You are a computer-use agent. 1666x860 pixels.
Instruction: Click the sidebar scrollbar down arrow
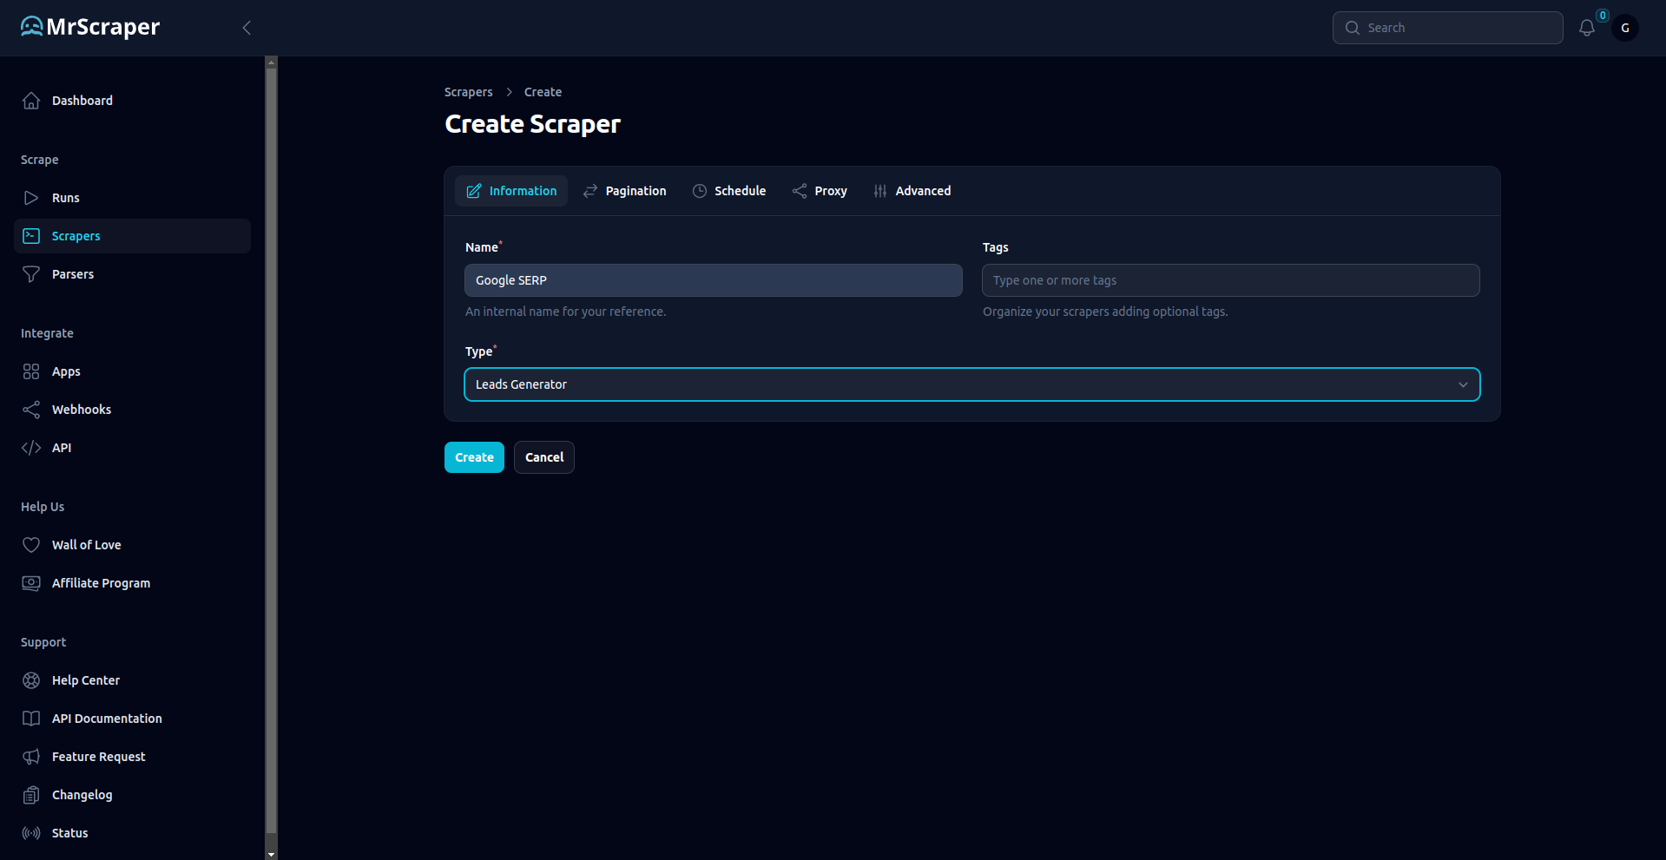(271, 854)
